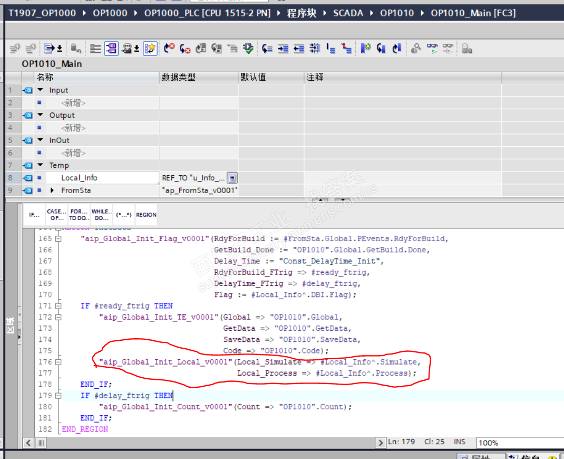Collapse the Temp section in the interface table
Screen dimensions: 564x459
40,166
